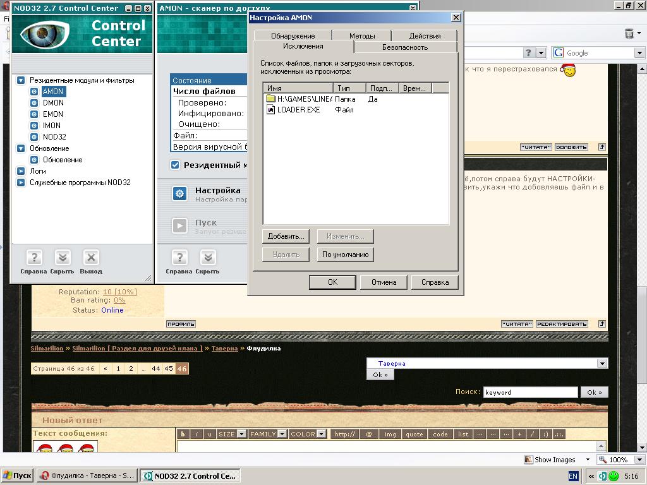Screen dimensions: 647x485
Task: Click the Reputation 10 [10%] link
Action: [119, 292]
